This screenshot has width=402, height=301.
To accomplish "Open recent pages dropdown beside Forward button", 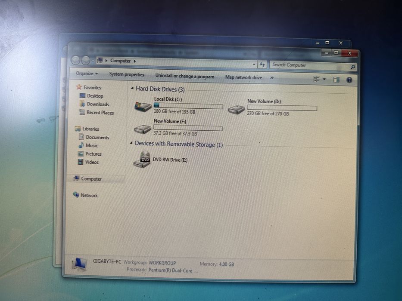I will [x=93, y=61].
